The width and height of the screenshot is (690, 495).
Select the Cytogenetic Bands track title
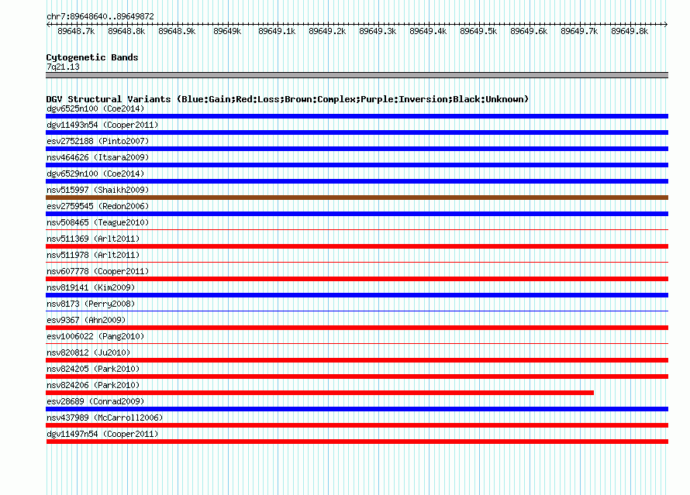tap(92, 57)
